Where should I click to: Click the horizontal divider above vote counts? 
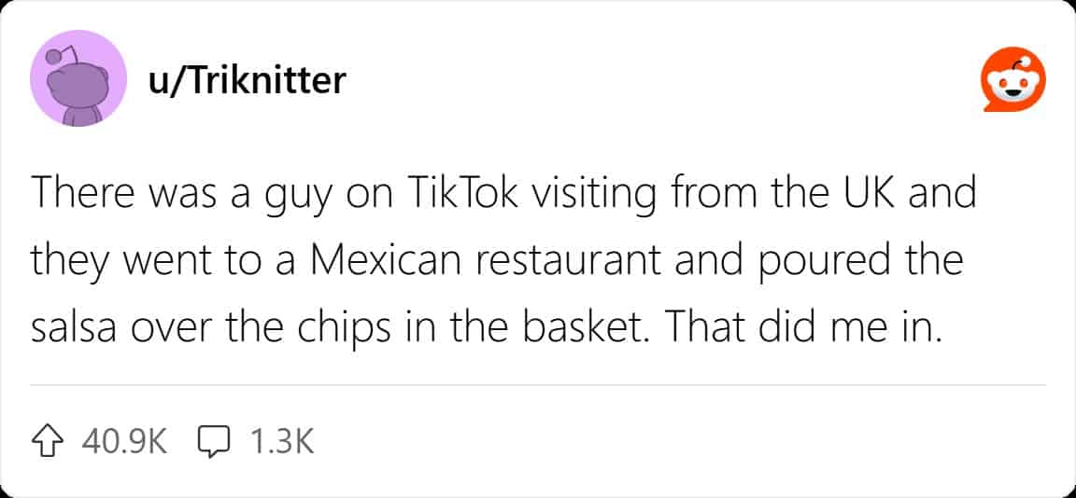[x=538, y=386]
